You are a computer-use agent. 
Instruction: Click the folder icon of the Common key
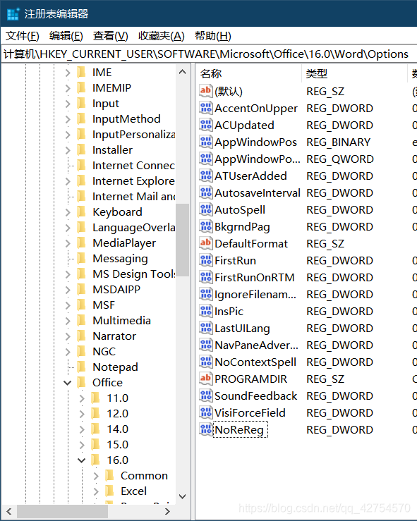pyautogui.click(x=109, y=475)
